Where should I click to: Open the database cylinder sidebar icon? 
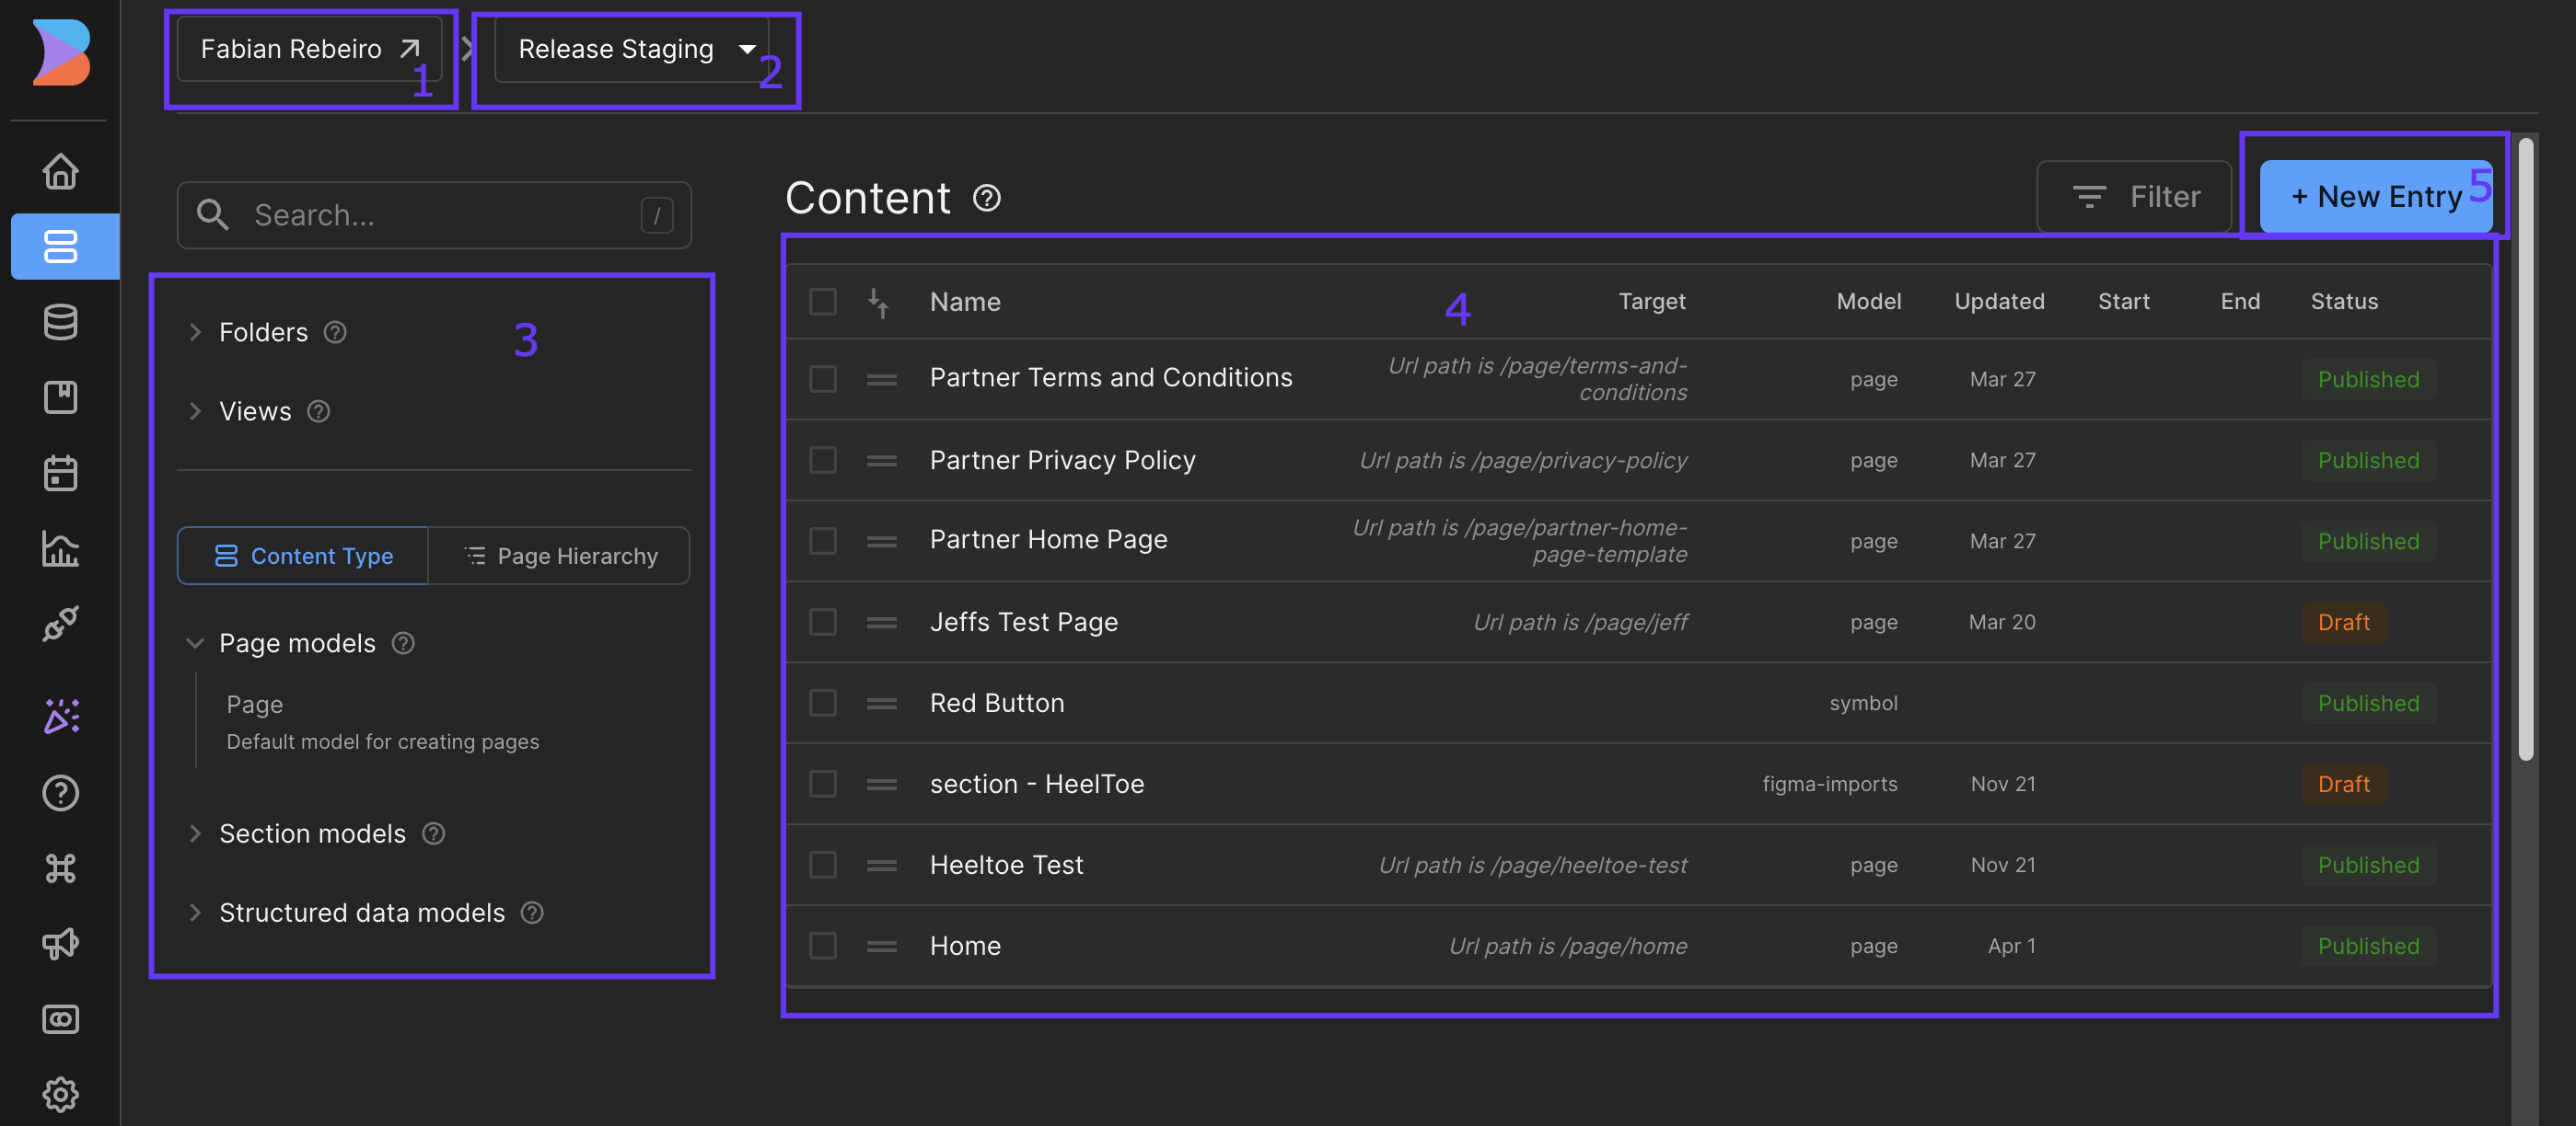[x=61, y=322]
